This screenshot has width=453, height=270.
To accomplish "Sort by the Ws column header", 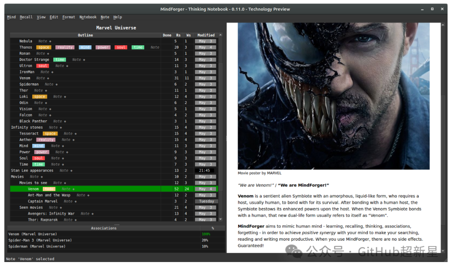I will coord(188,35).
